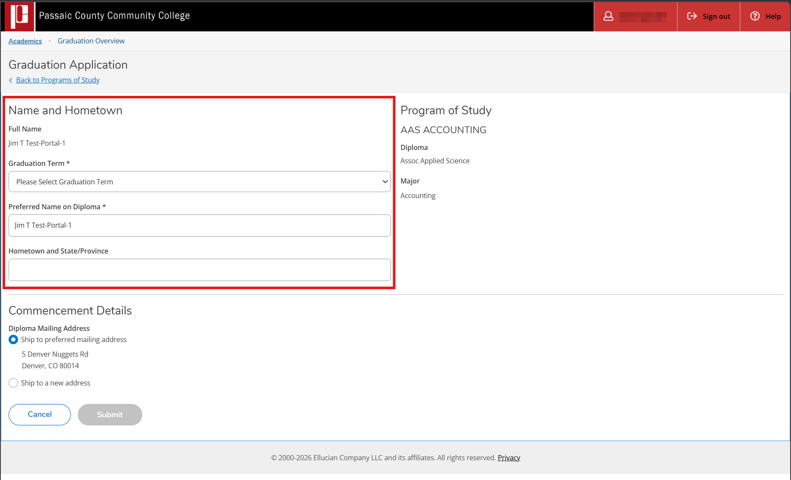
Task: Click the Help question mark icon
Action: [x=755, y=16]
